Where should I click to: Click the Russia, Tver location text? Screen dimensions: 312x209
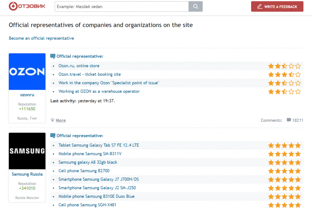27,118
